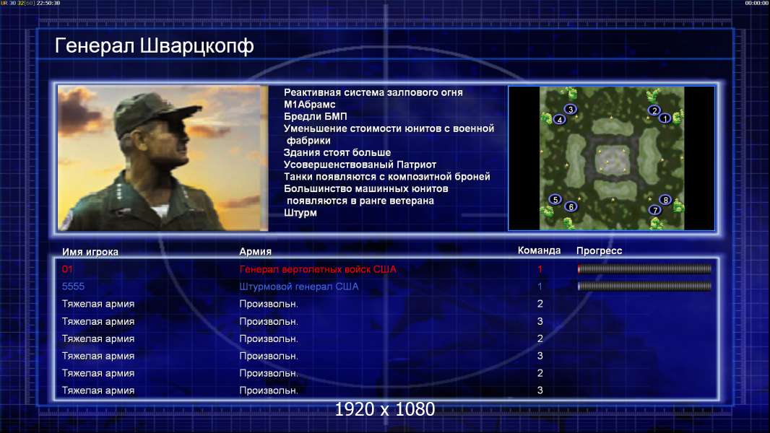The width and height of the screenshot is (770, 433).
Task: Click the 'Штурм' ability line
Action: point(300,213)
